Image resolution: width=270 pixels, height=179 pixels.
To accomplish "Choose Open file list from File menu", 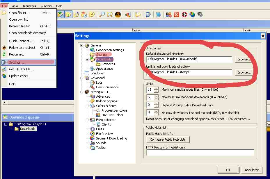I will 29,13.
